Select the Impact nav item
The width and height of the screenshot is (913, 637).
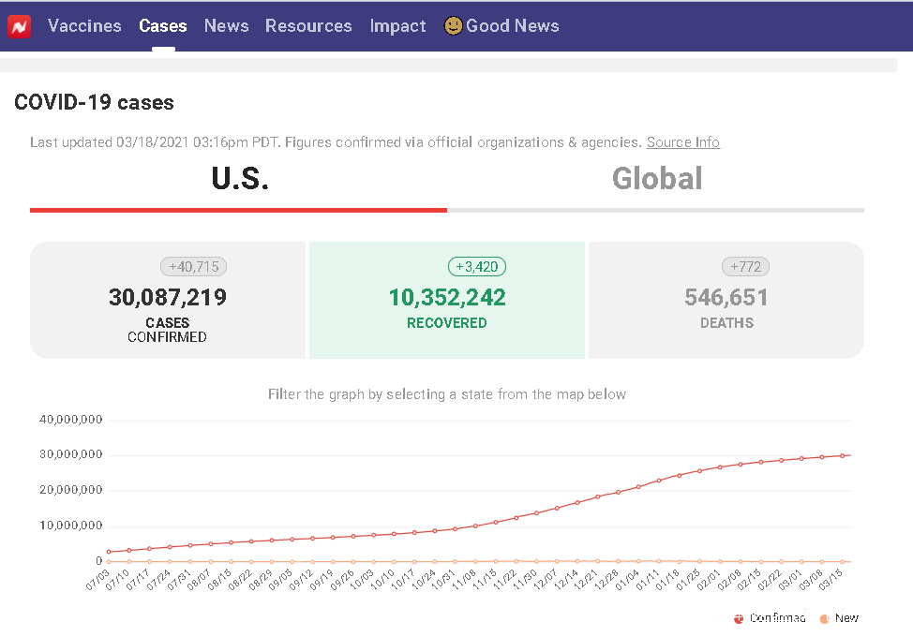pos(397,26)
